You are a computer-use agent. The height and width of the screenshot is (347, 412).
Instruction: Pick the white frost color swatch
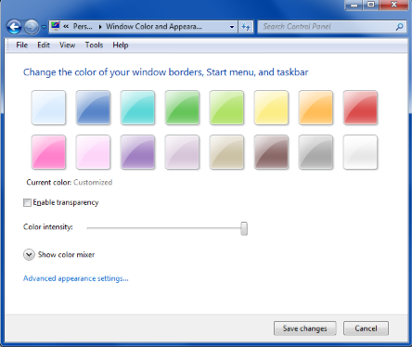coord(360,152)
